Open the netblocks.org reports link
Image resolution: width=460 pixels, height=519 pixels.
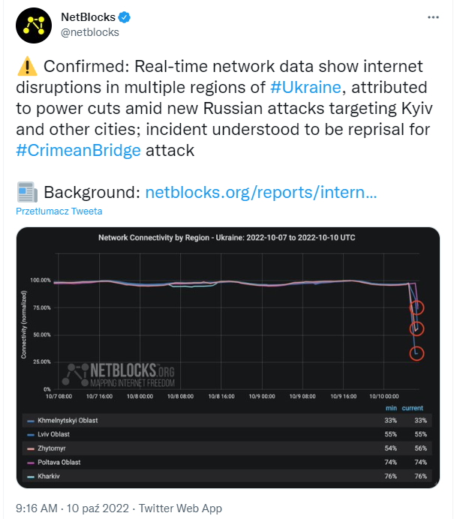click(x=260, y=193)
